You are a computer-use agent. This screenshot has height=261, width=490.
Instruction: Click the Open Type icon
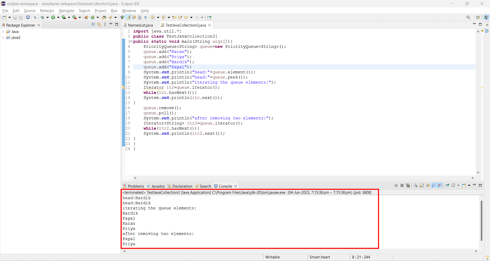[x=104, y=17]
